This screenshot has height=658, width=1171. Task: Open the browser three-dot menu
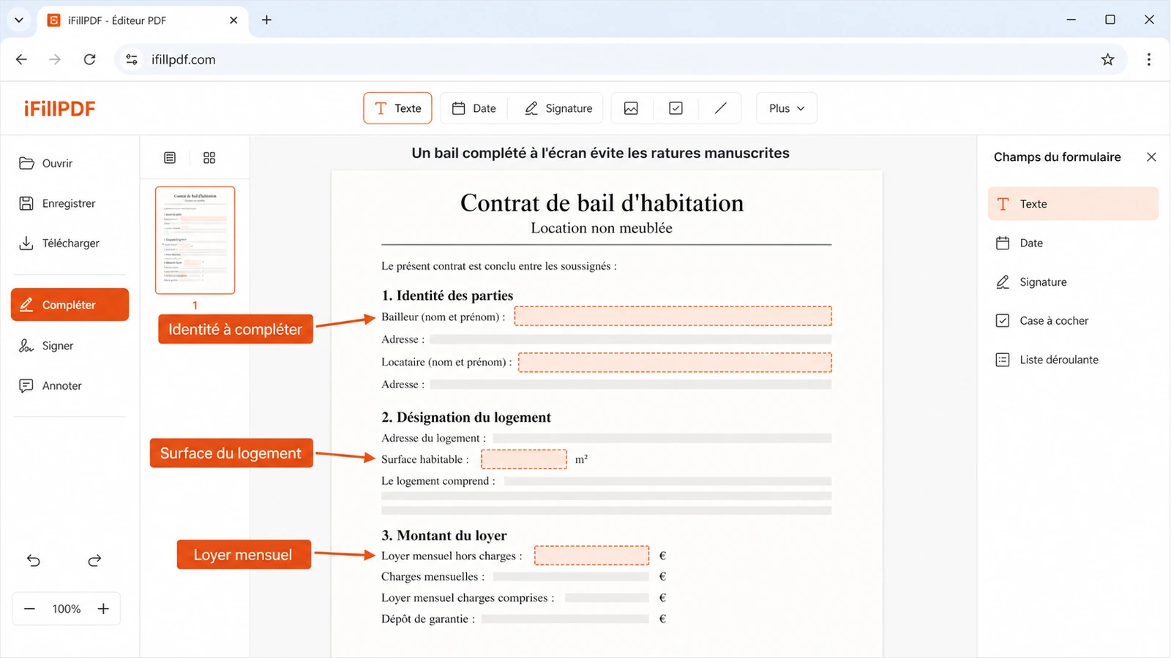[x=1149, y=59]
